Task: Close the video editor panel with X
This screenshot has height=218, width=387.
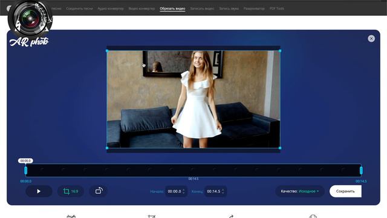Action: click(x=371, y=39)
